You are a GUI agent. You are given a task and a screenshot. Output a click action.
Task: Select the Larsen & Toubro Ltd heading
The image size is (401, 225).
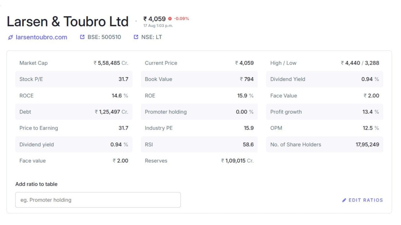point(68,21)
